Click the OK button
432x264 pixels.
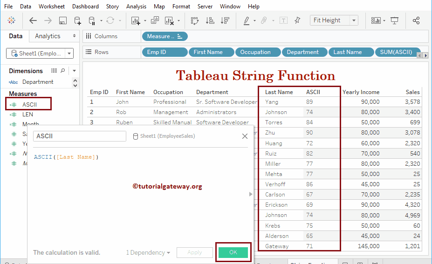tap(233, 252)
